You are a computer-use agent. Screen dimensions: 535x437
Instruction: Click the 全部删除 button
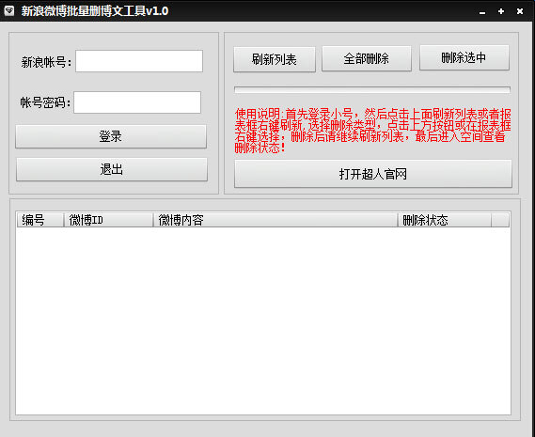pos(367,58)
